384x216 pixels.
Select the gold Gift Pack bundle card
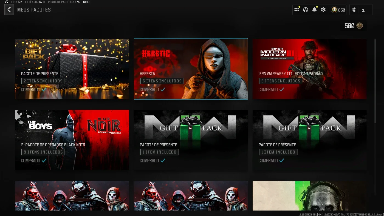[x=72, y=69]
